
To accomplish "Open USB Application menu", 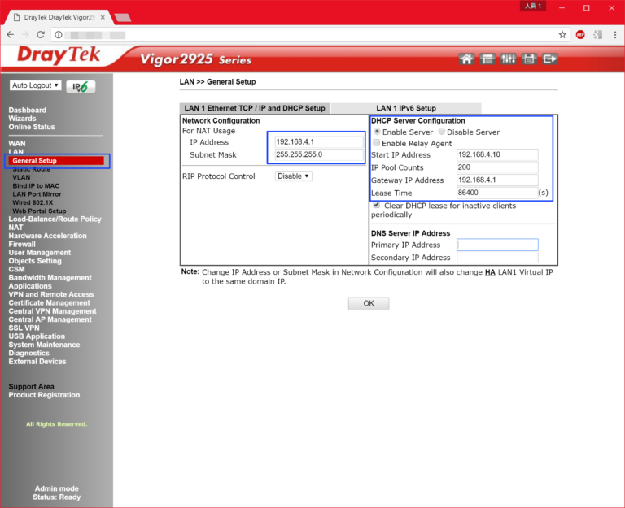I will (x=37, y=336).
